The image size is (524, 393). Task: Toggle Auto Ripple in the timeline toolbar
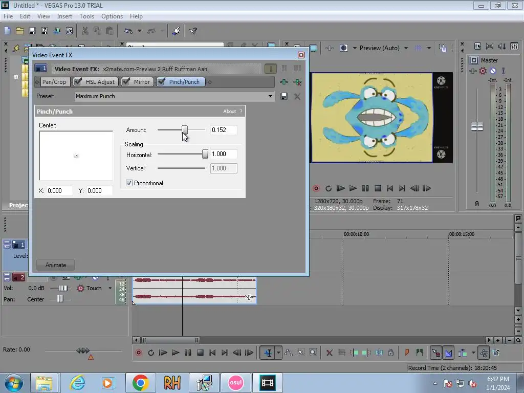coord(463,353)
